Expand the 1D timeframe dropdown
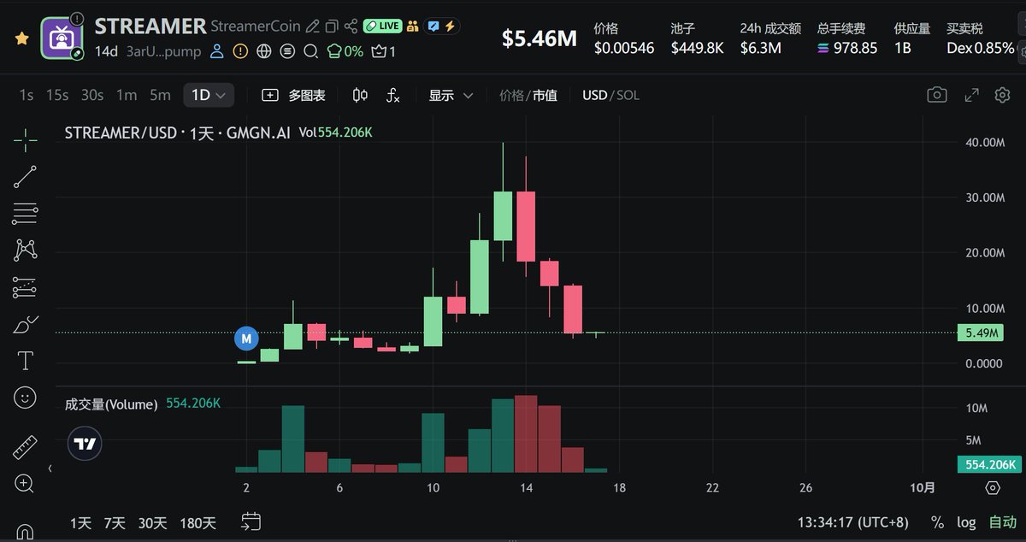This screenshot has width=1026, height=542. click(209, 95)
